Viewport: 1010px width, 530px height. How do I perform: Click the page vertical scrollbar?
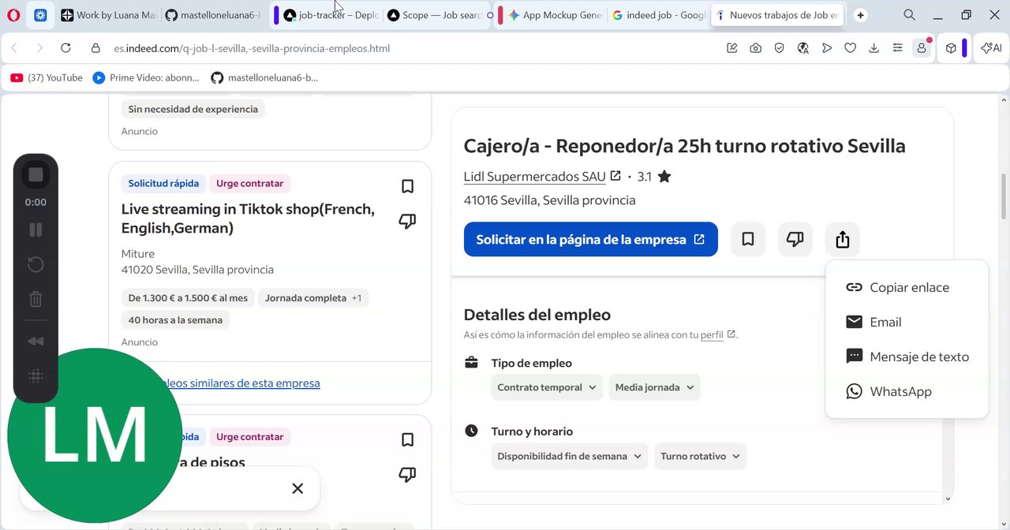coord(1004,197)
